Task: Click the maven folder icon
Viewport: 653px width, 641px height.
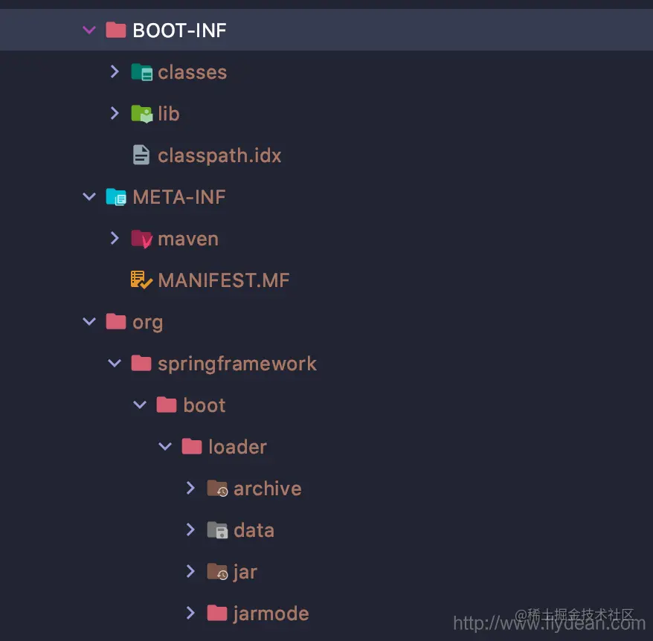Action: pyautogui.click(x=141, y=239)
